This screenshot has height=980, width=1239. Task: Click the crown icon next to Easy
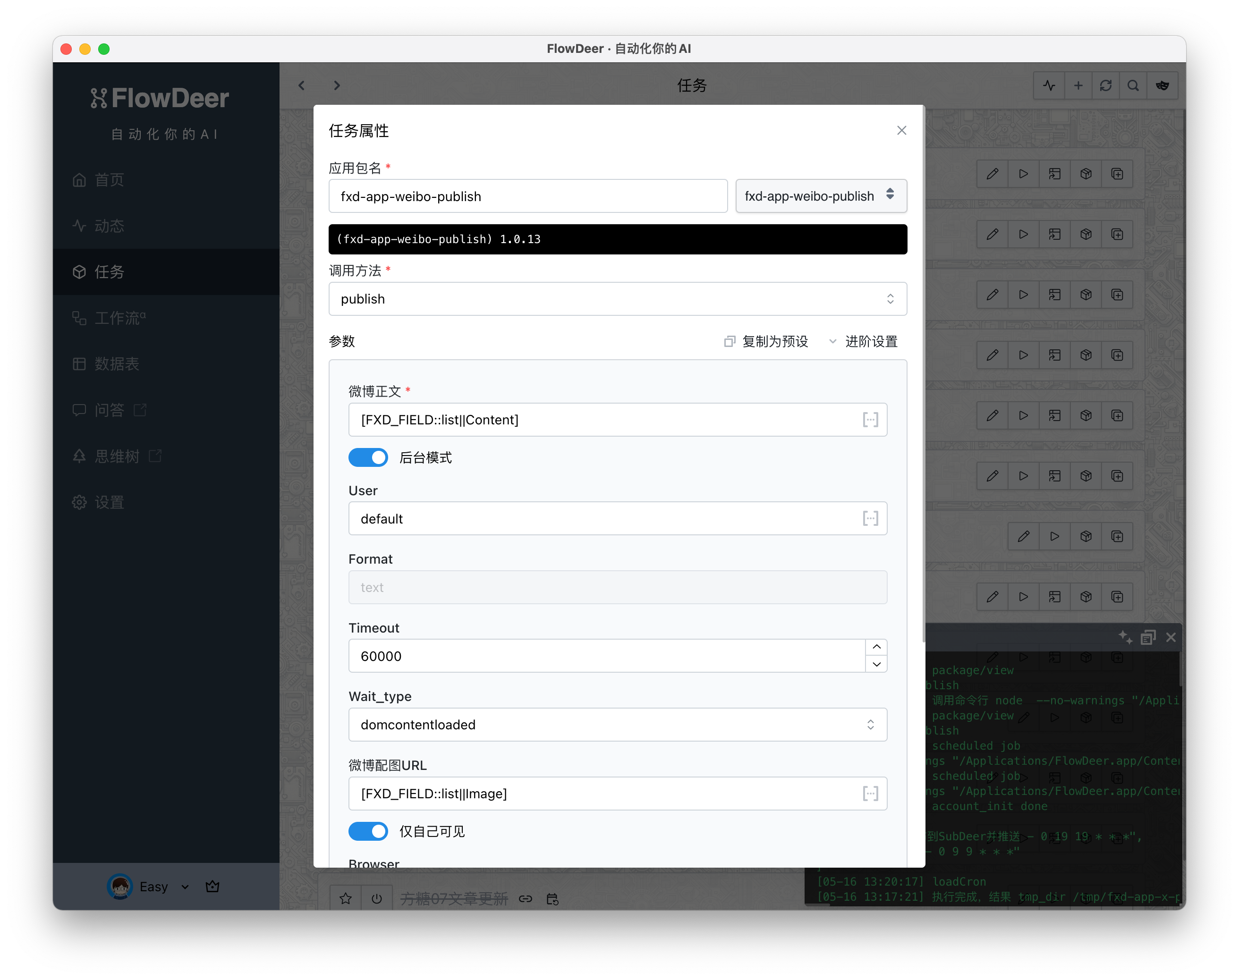coord(212,886)
